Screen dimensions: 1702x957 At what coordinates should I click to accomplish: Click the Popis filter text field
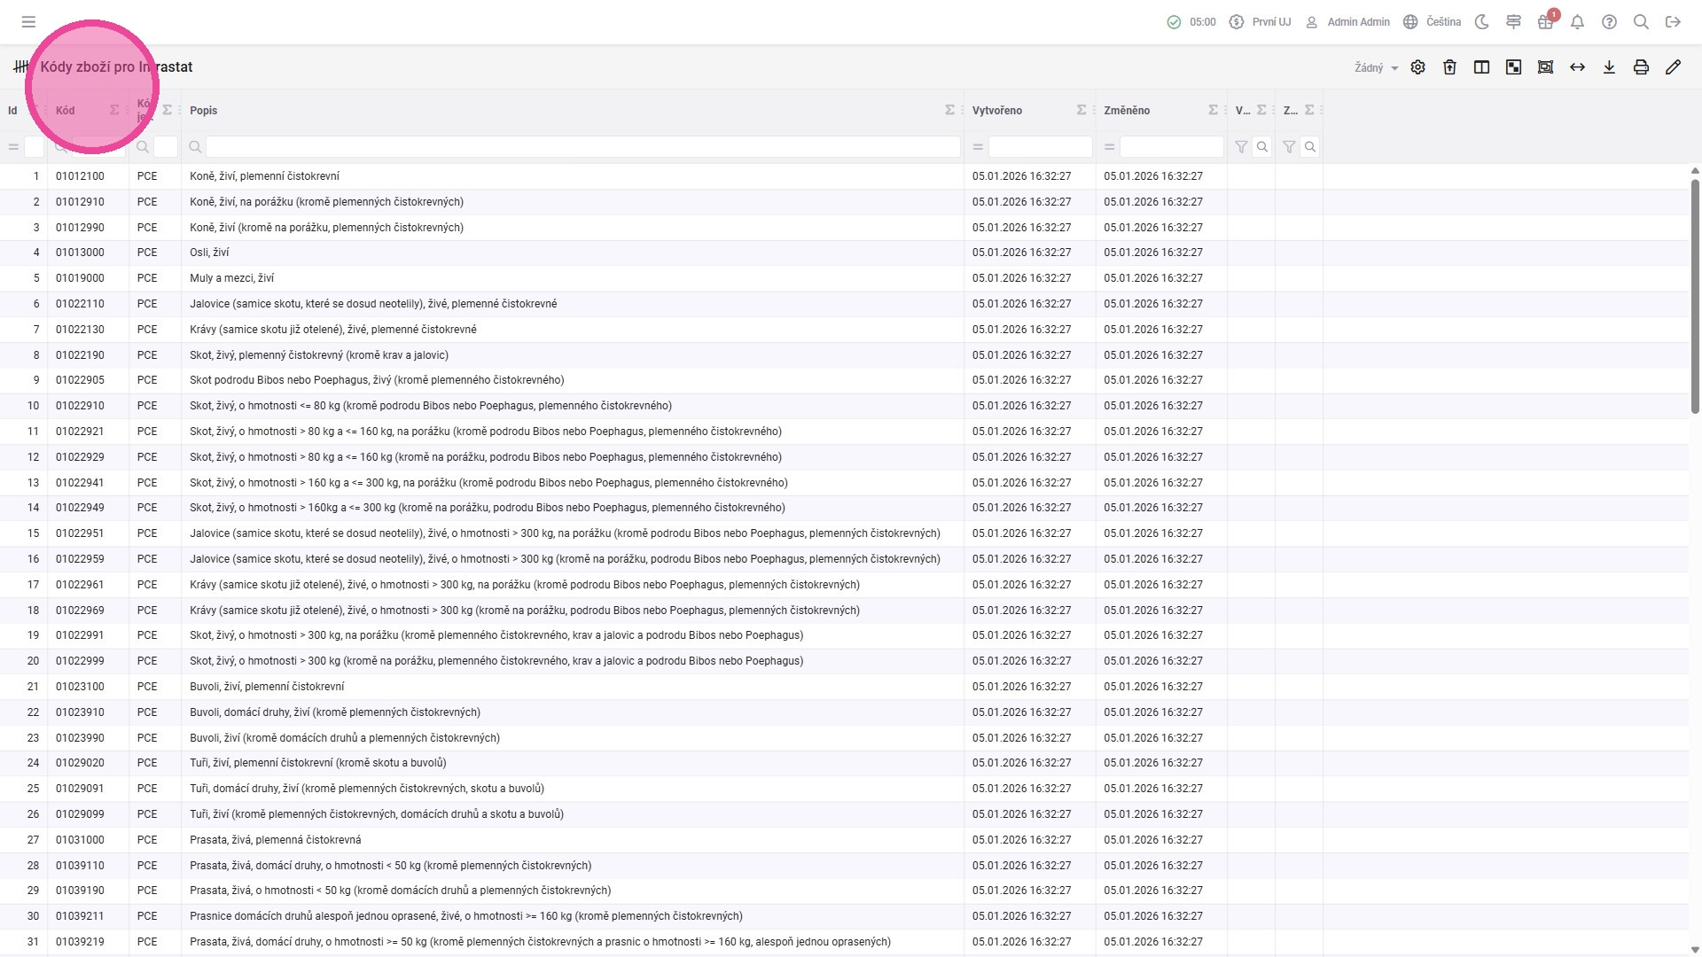(582, 147)
